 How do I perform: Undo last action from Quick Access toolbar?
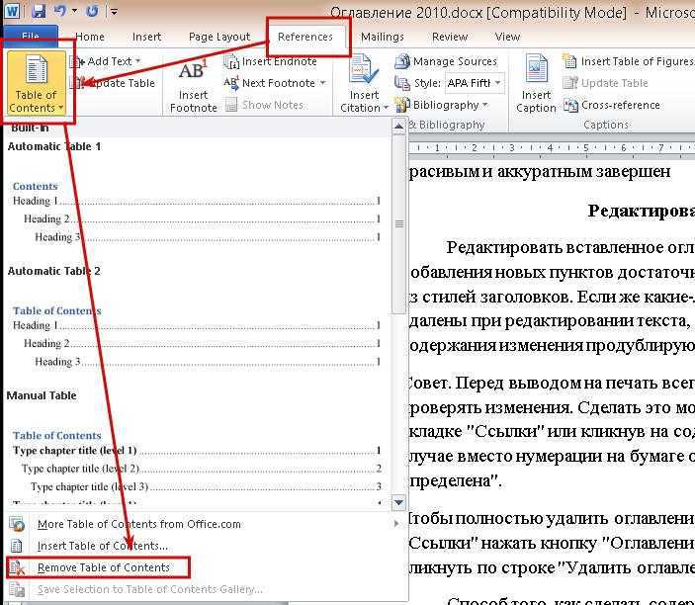(x=59, y=11)
